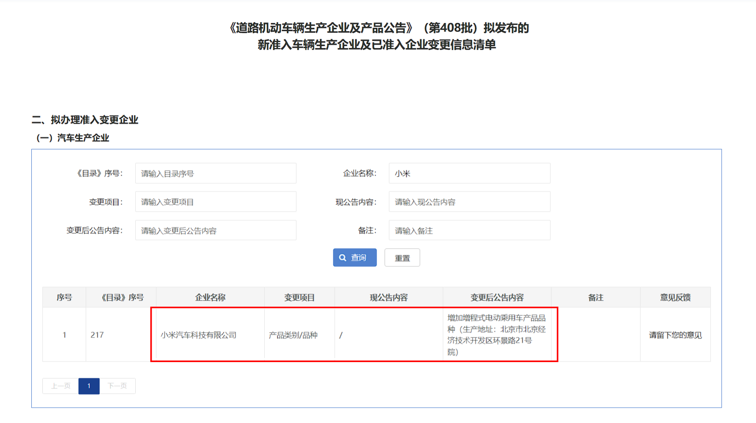Image resolution: width=756 pixels, height=423 pixels.
Task: Click the 《目录》序号 input field
Action: 216,173
